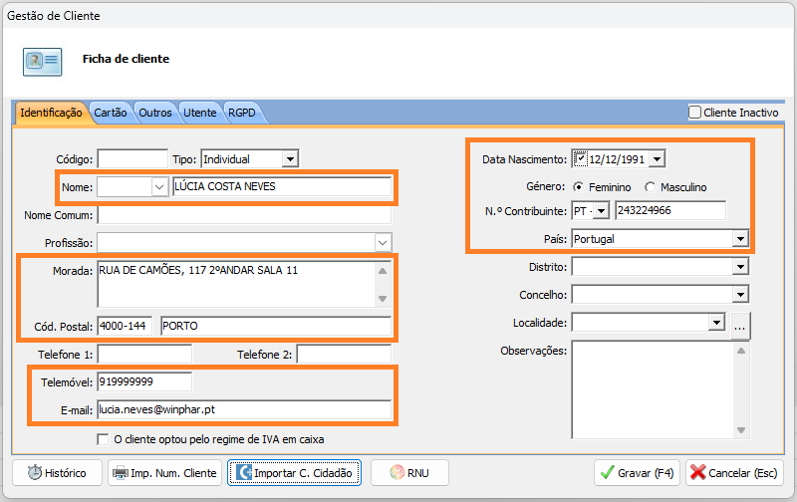This screenshot has width=797, height=502.
Task: Select the Masculino gender radio button
Action: [651, 187]
